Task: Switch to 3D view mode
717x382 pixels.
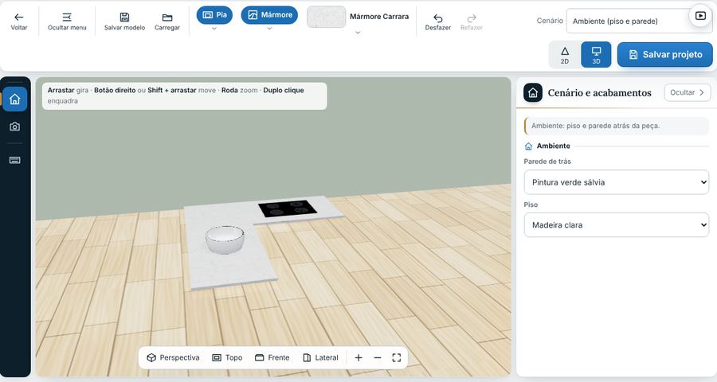Action: coord(596,55)
